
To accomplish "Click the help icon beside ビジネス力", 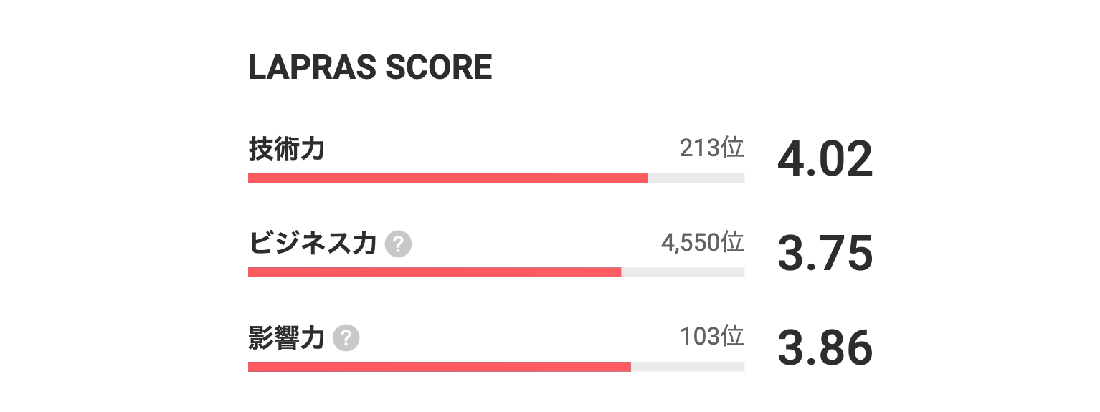I will 399,244.
